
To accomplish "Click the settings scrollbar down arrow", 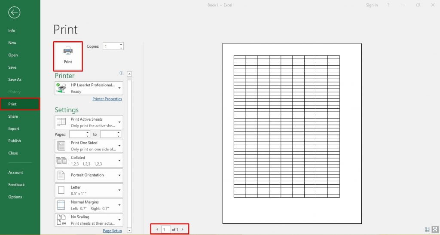I will (x=129, y=231).
